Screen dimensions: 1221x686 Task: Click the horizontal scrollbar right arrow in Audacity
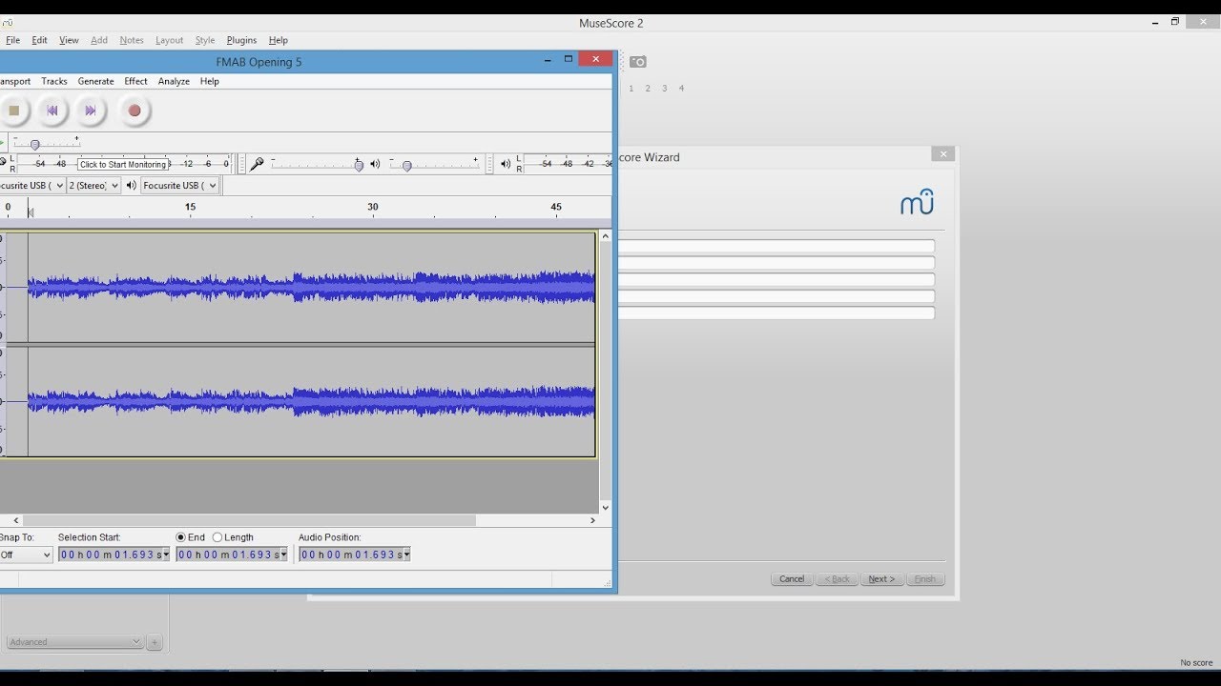pyautogui.click(x=592, y=520)
